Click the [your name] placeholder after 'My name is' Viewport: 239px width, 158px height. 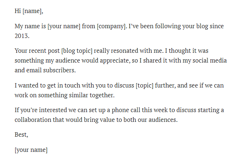click(64, 26)
